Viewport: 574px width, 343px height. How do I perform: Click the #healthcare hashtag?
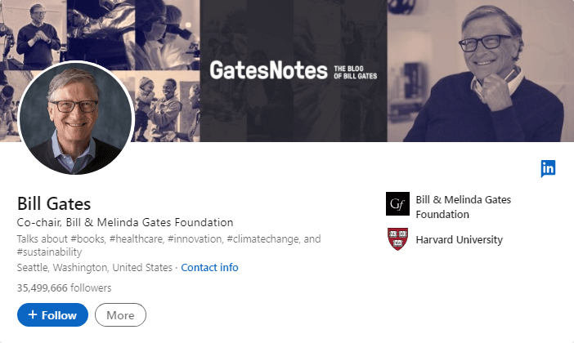(137, 238)
